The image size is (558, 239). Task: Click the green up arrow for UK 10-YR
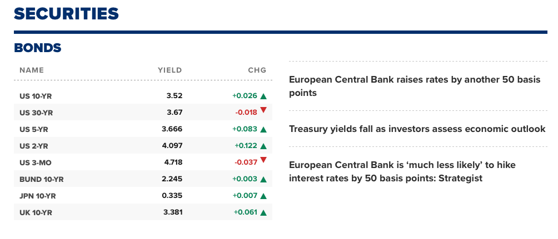pos(263,212)
